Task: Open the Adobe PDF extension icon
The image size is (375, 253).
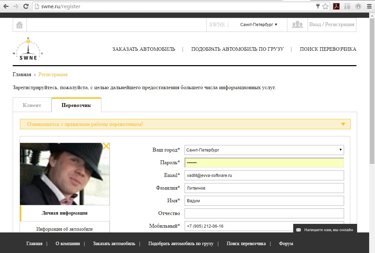Action: [x=336, y=7]
